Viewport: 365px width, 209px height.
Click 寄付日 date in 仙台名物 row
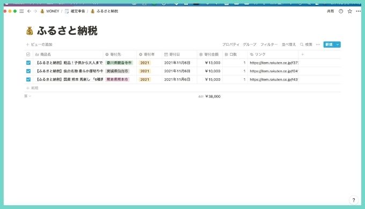coord(177,71)
